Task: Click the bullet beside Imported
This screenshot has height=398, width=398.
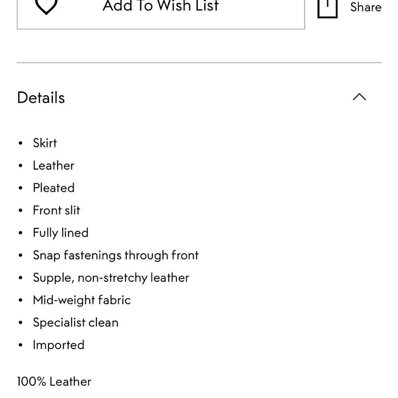Action: (x=21, y=345)
